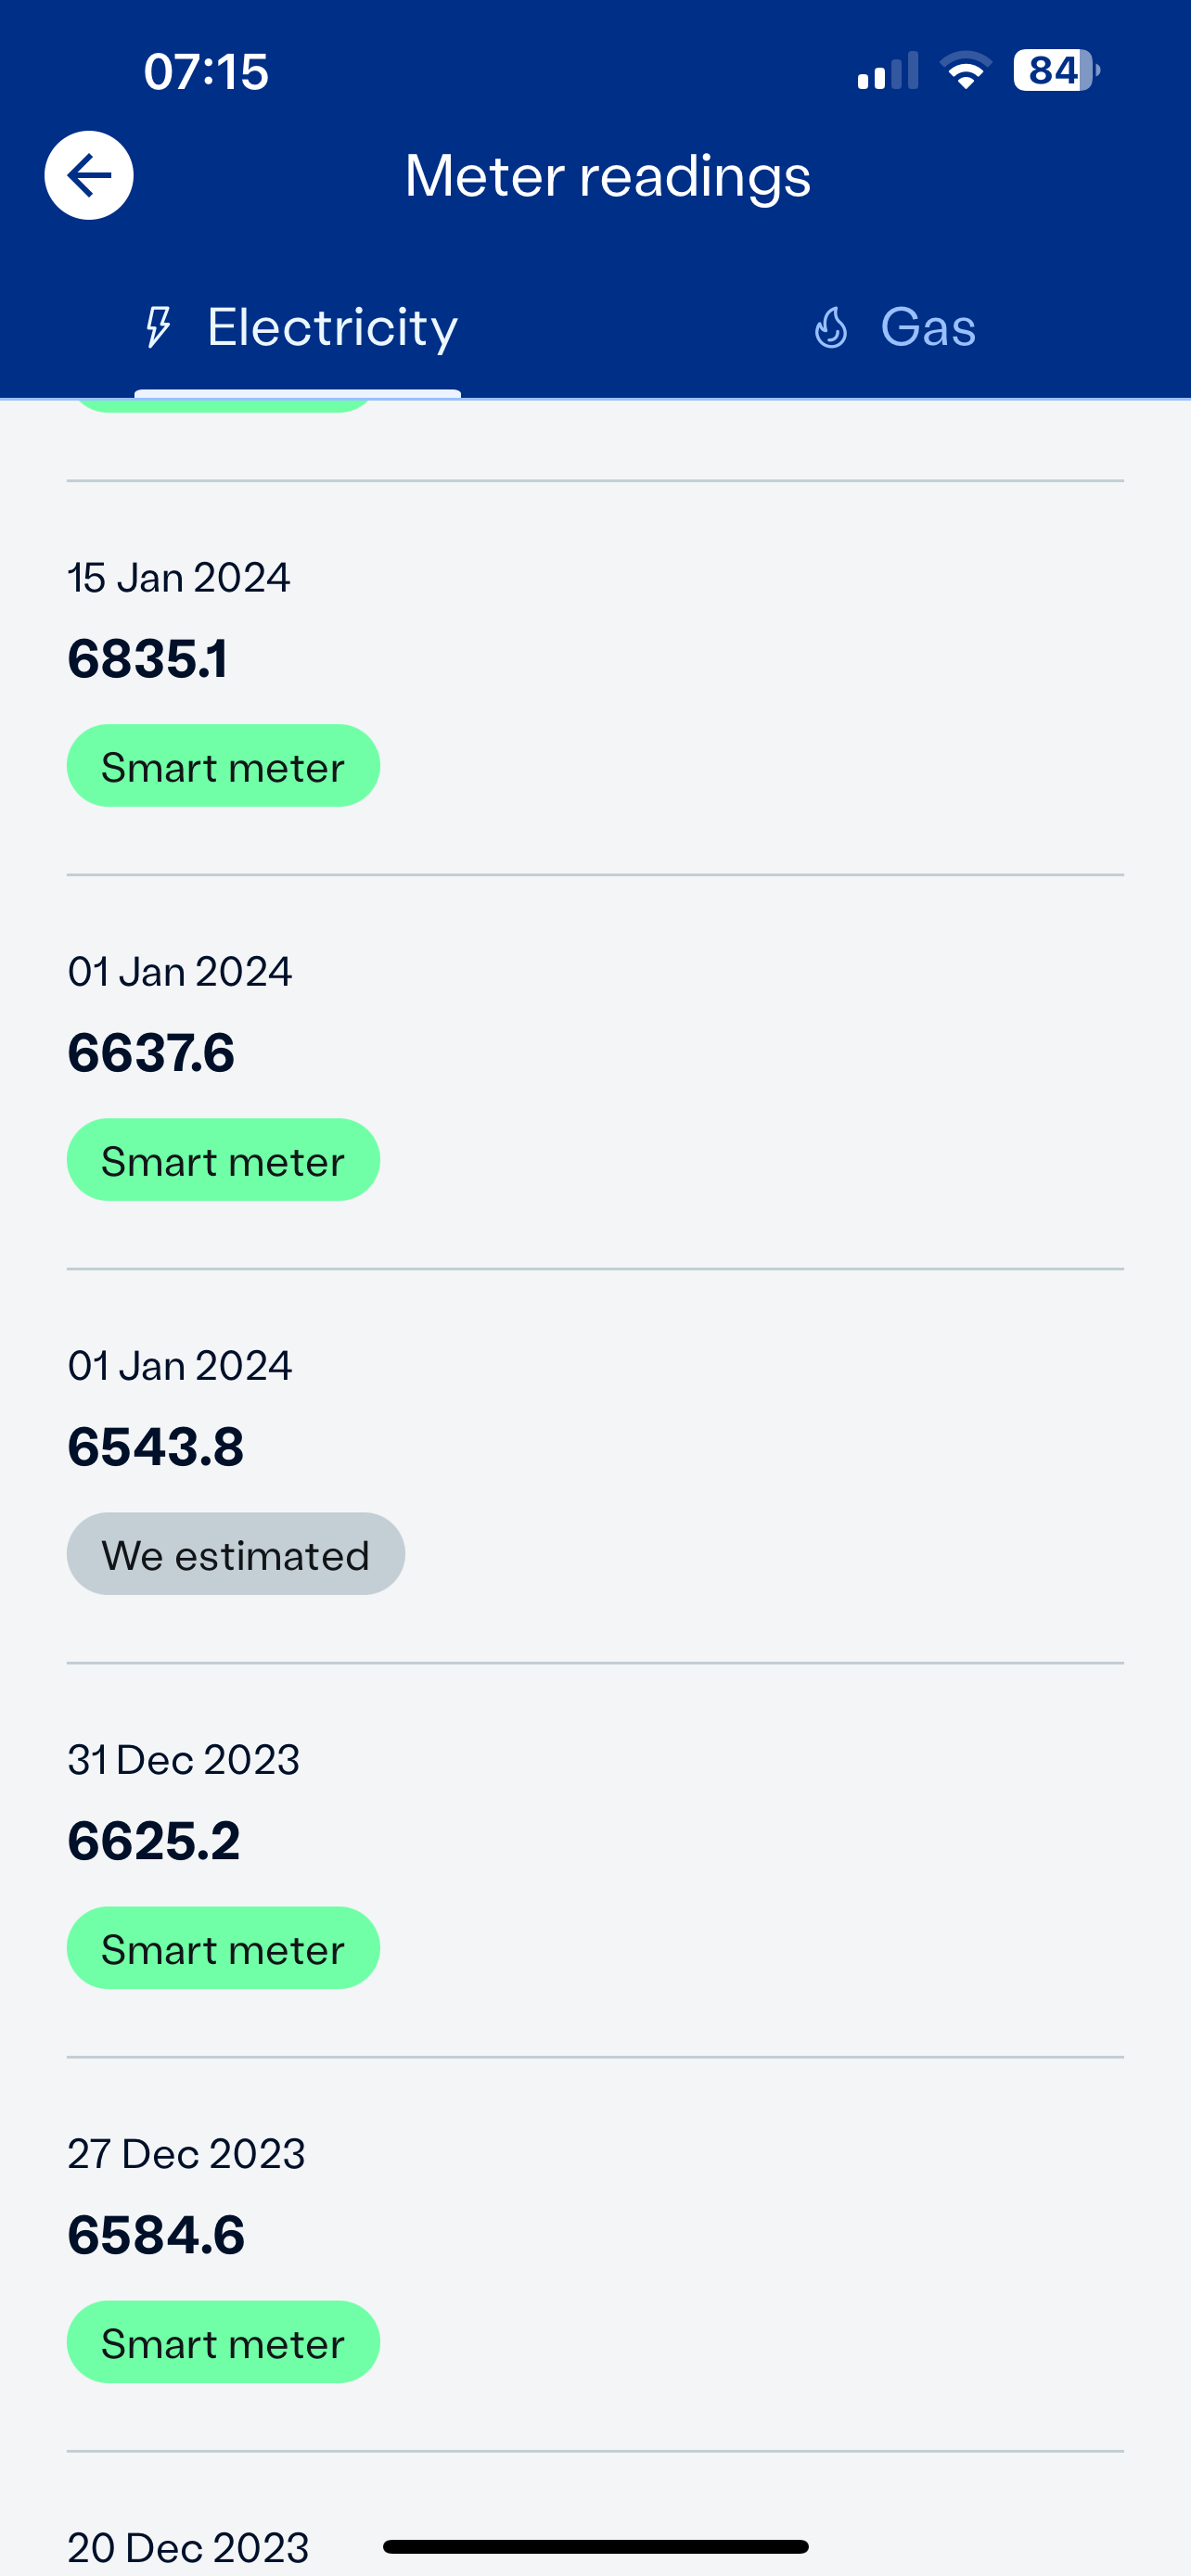Tap Smart meter badge under 6584.6
The height and width of the screenshot is (2576, 1191).
(223, 2342)
